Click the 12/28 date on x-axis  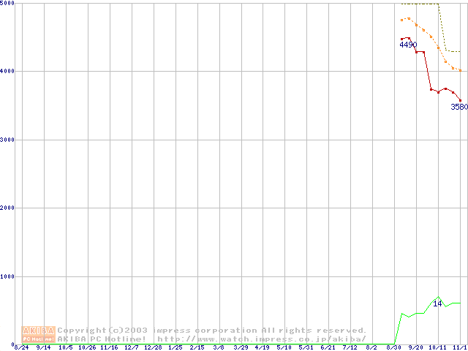153,347
